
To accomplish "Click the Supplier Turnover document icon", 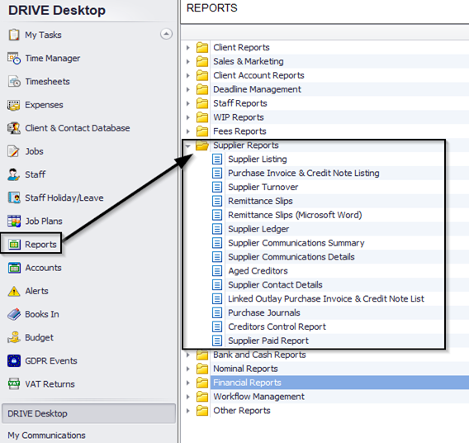I will click(217, 187).
